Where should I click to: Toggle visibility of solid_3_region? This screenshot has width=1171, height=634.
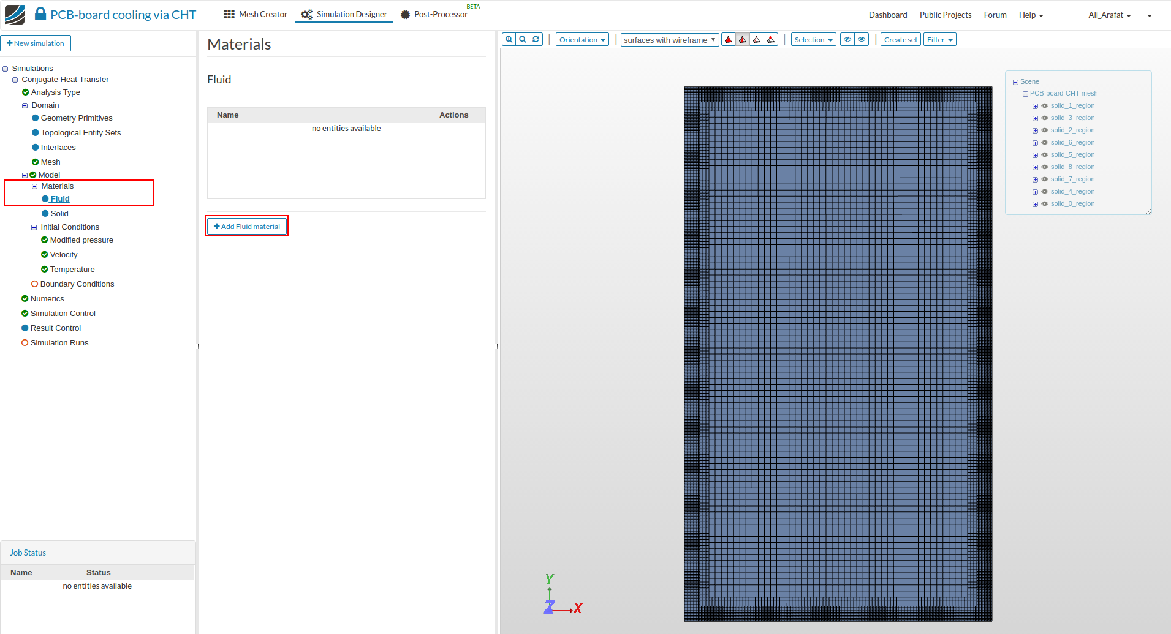click(x=1045, y=118)
